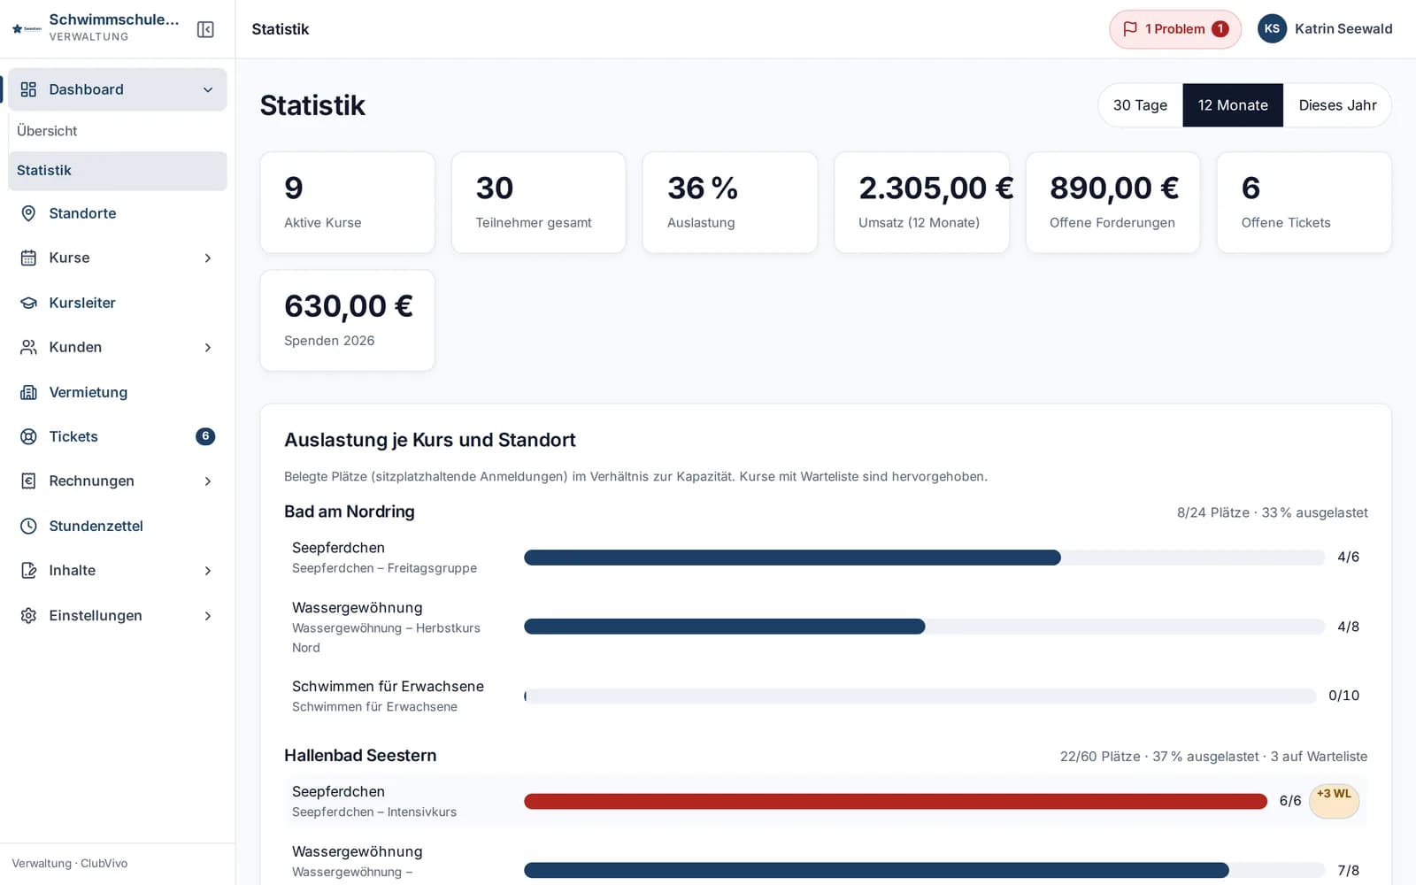Click the Kunden people icon
The height and width of the screenshot is (885, 1416).
28,347
